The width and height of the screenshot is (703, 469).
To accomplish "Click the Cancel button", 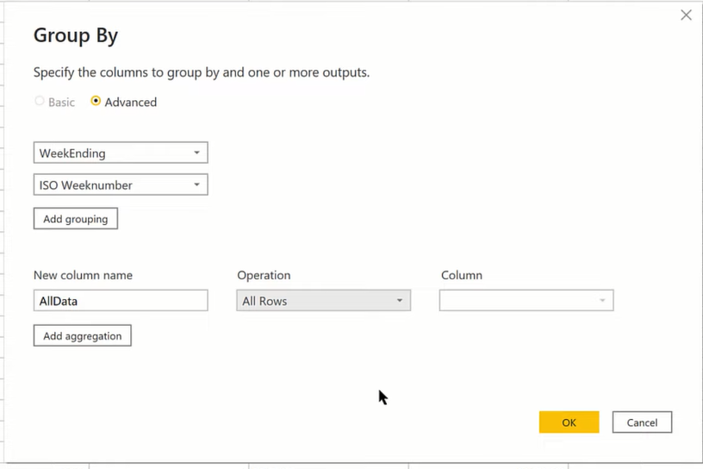I will coord(642,422).
